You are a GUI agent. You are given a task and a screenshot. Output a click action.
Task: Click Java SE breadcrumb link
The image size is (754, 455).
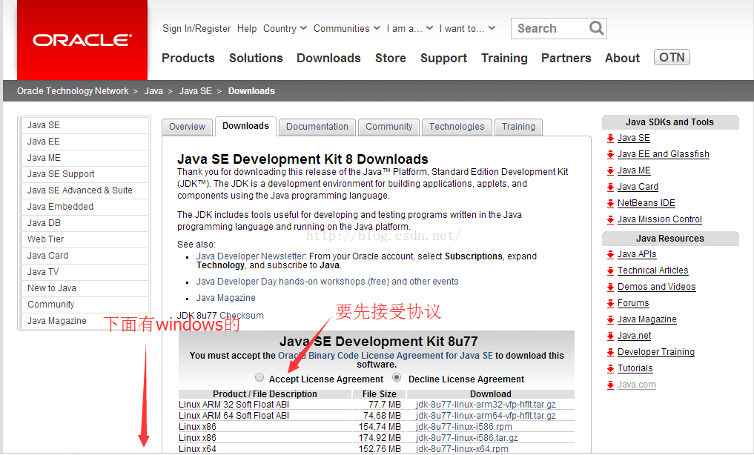[195, 91]
